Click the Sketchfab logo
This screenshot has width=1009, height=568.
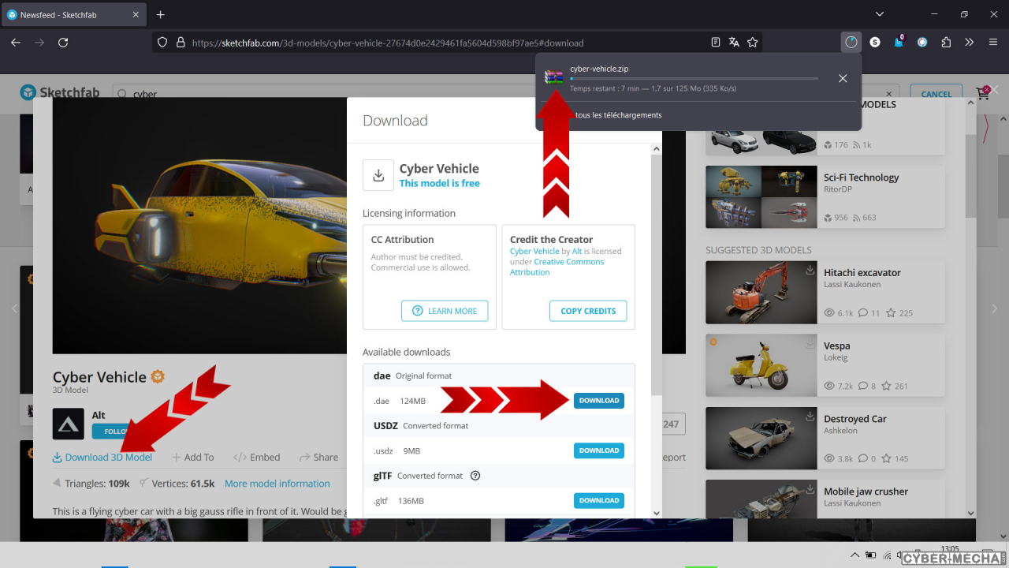pyautogui.click(x=61, y=93)
